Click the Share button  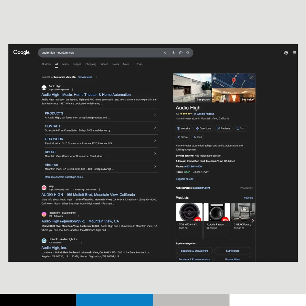point(182,137)
